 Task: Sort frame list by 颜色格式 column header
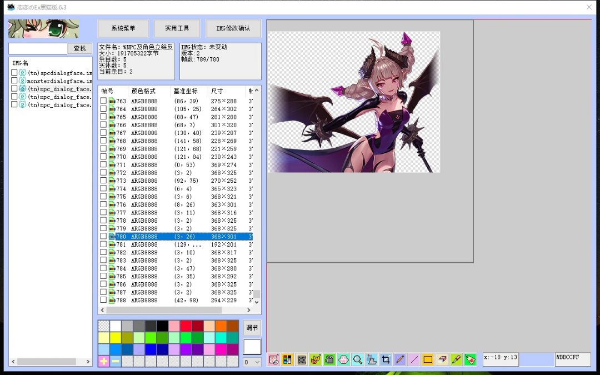(x=143, y=91)
